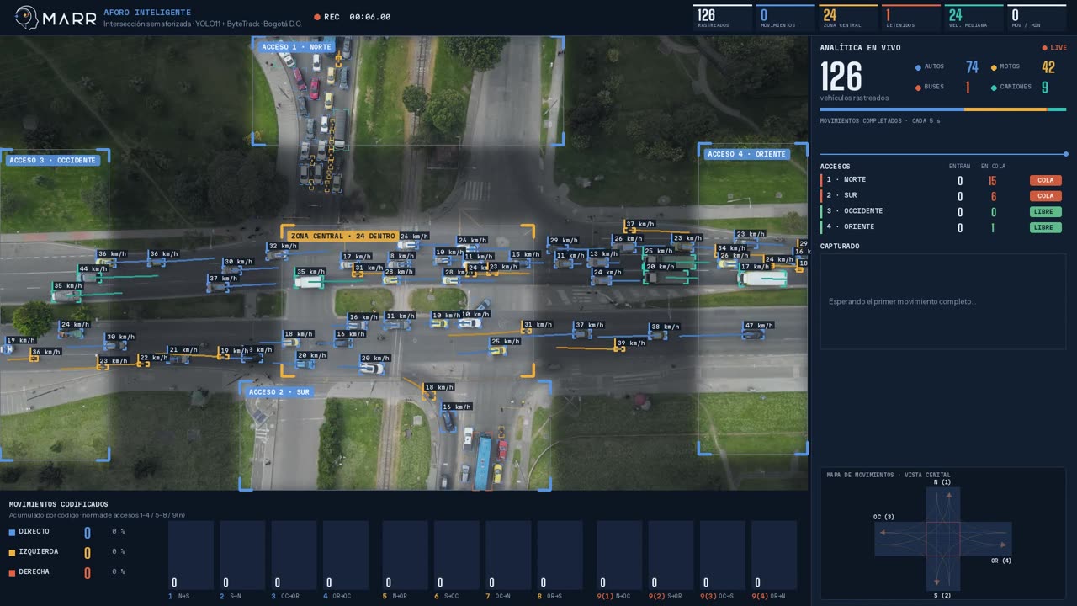
Task: Click the 47 km/h vehicle speed tag
Action: click(759, 326)
